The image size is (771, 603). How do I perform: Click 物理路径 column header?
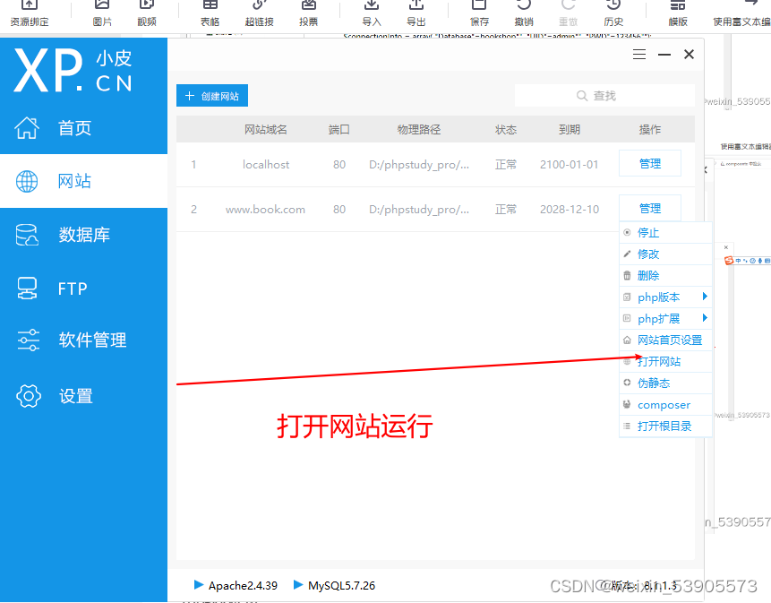click(x=419, y=129)
